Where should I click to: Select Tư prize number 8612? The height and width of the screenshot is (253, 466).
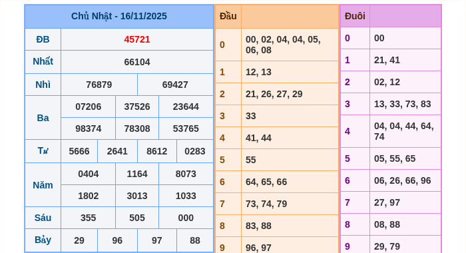pyautogui.click(x=157, y=151)
